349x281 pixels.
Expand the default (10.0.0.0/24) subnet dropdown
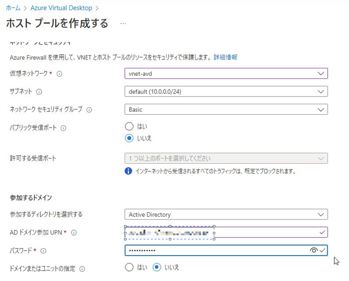[226, 92]
